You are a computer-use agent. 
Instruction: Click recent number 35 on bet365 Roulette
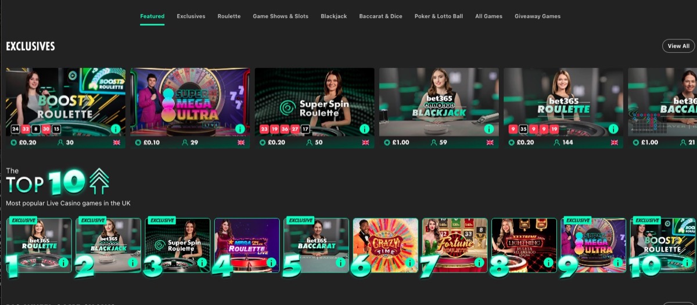point(523,129)
